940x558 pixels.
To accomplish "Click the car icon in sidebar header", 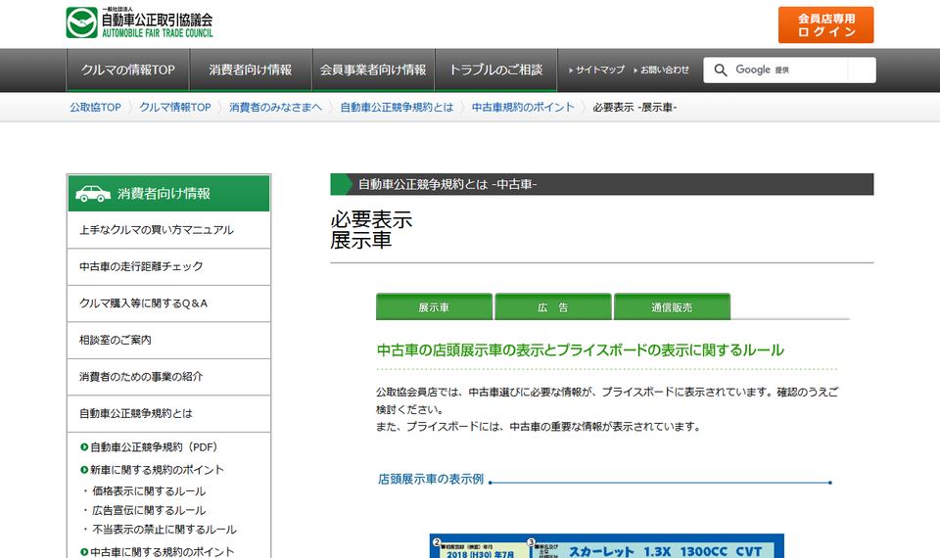I will pyautogui.click(x=93, y=193).
